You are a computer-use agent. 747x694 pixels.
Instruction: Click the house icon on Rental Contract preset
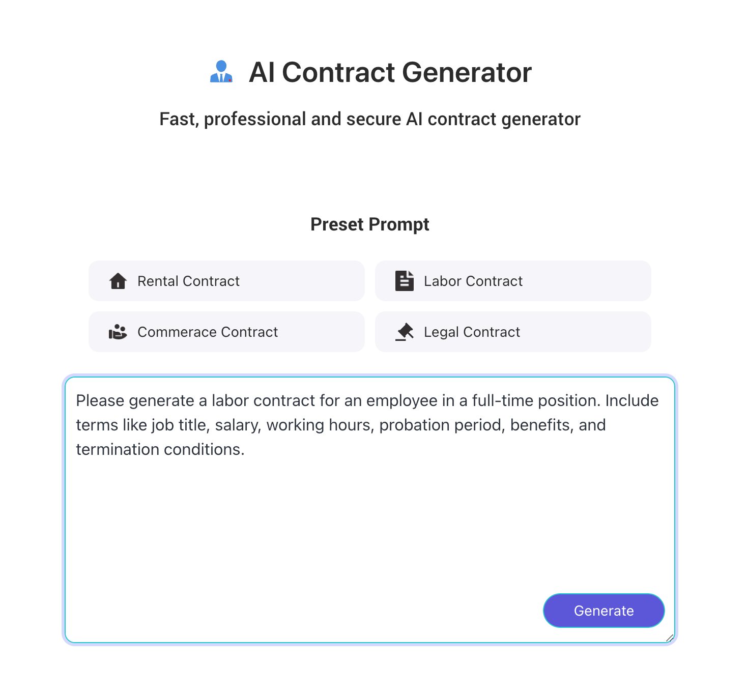pos(118,281)
